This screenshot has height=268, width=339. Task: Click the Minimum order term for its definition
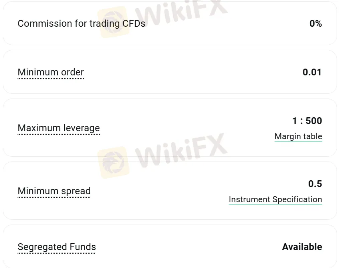51,72
